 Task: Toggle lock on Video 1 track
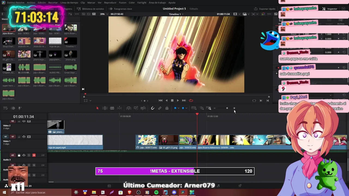click(x=19, y=137)
